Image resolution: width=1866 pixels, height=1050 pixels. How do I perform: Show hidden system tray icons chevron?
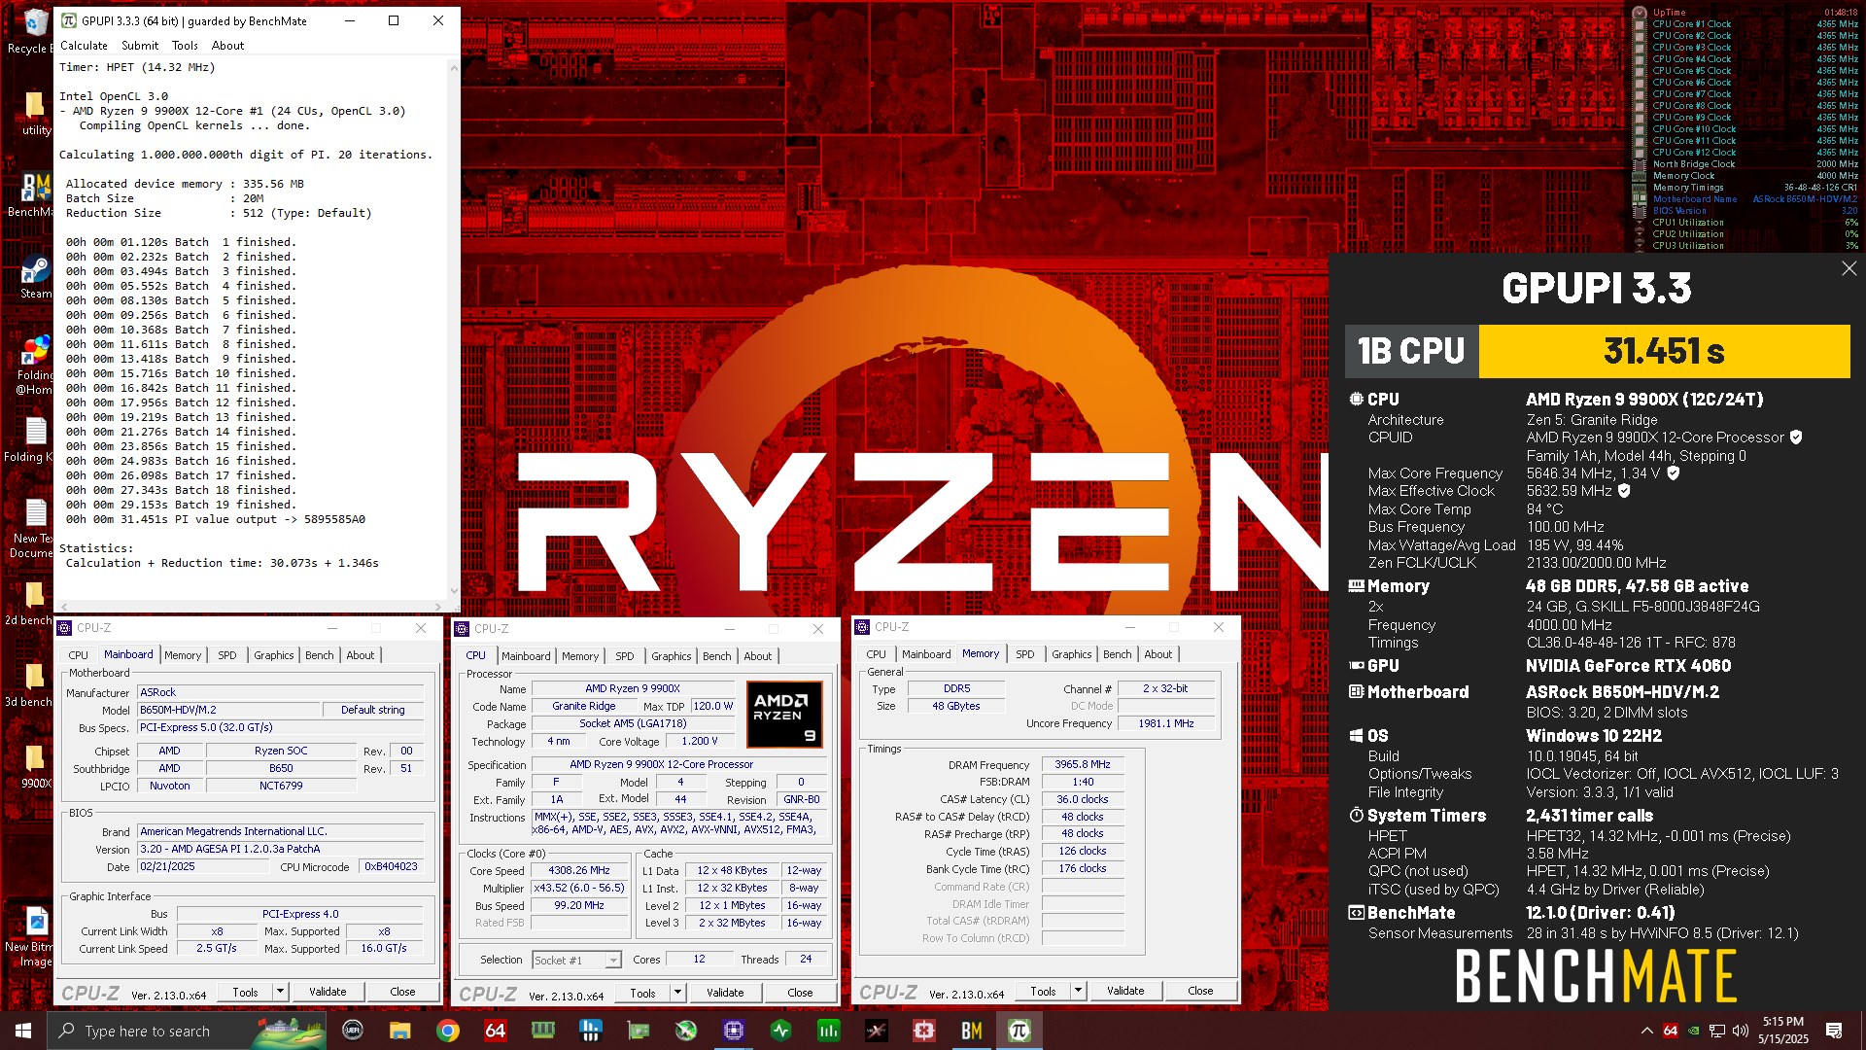pyautogui.click(x=1646, y=1031)
